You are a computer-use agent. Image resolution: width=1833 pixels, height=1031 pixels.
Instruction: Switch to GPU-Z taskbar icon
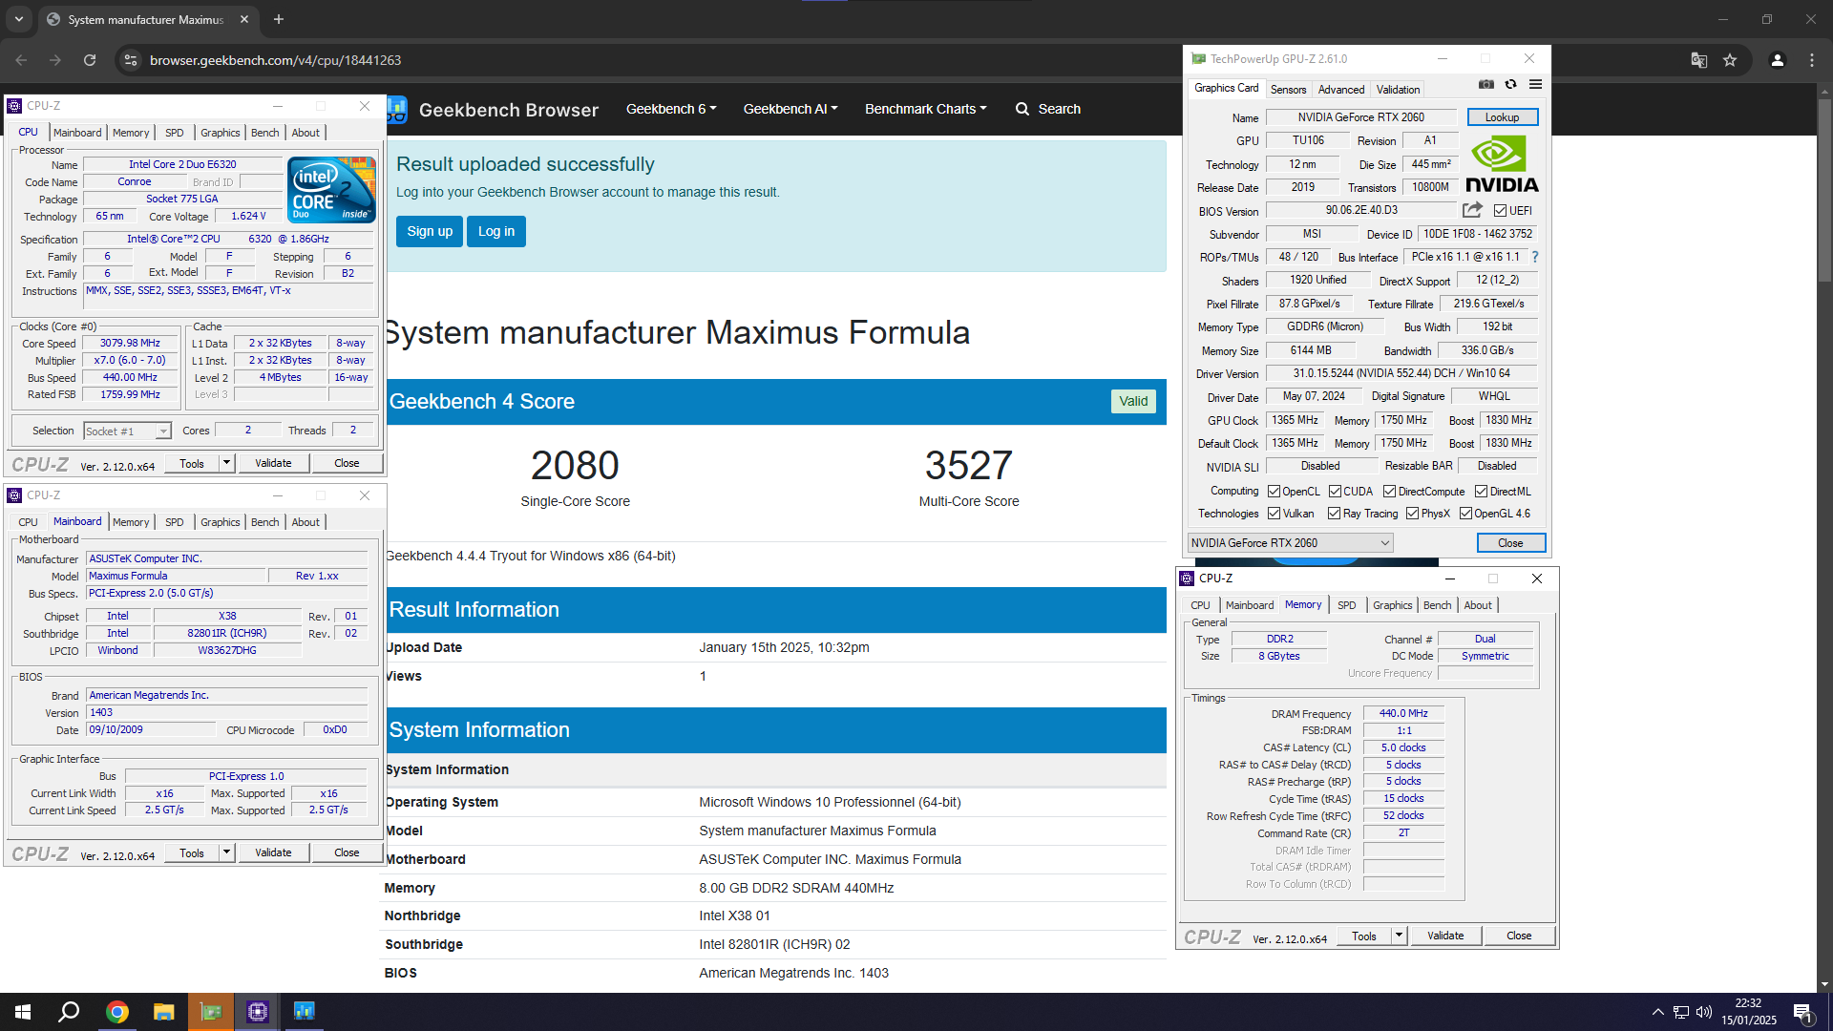click(211, 1012)
